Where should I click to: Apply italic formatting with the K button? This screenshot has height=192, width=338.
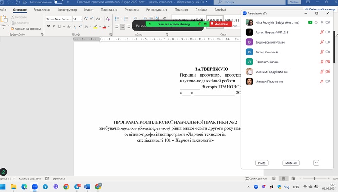[54, 26]
